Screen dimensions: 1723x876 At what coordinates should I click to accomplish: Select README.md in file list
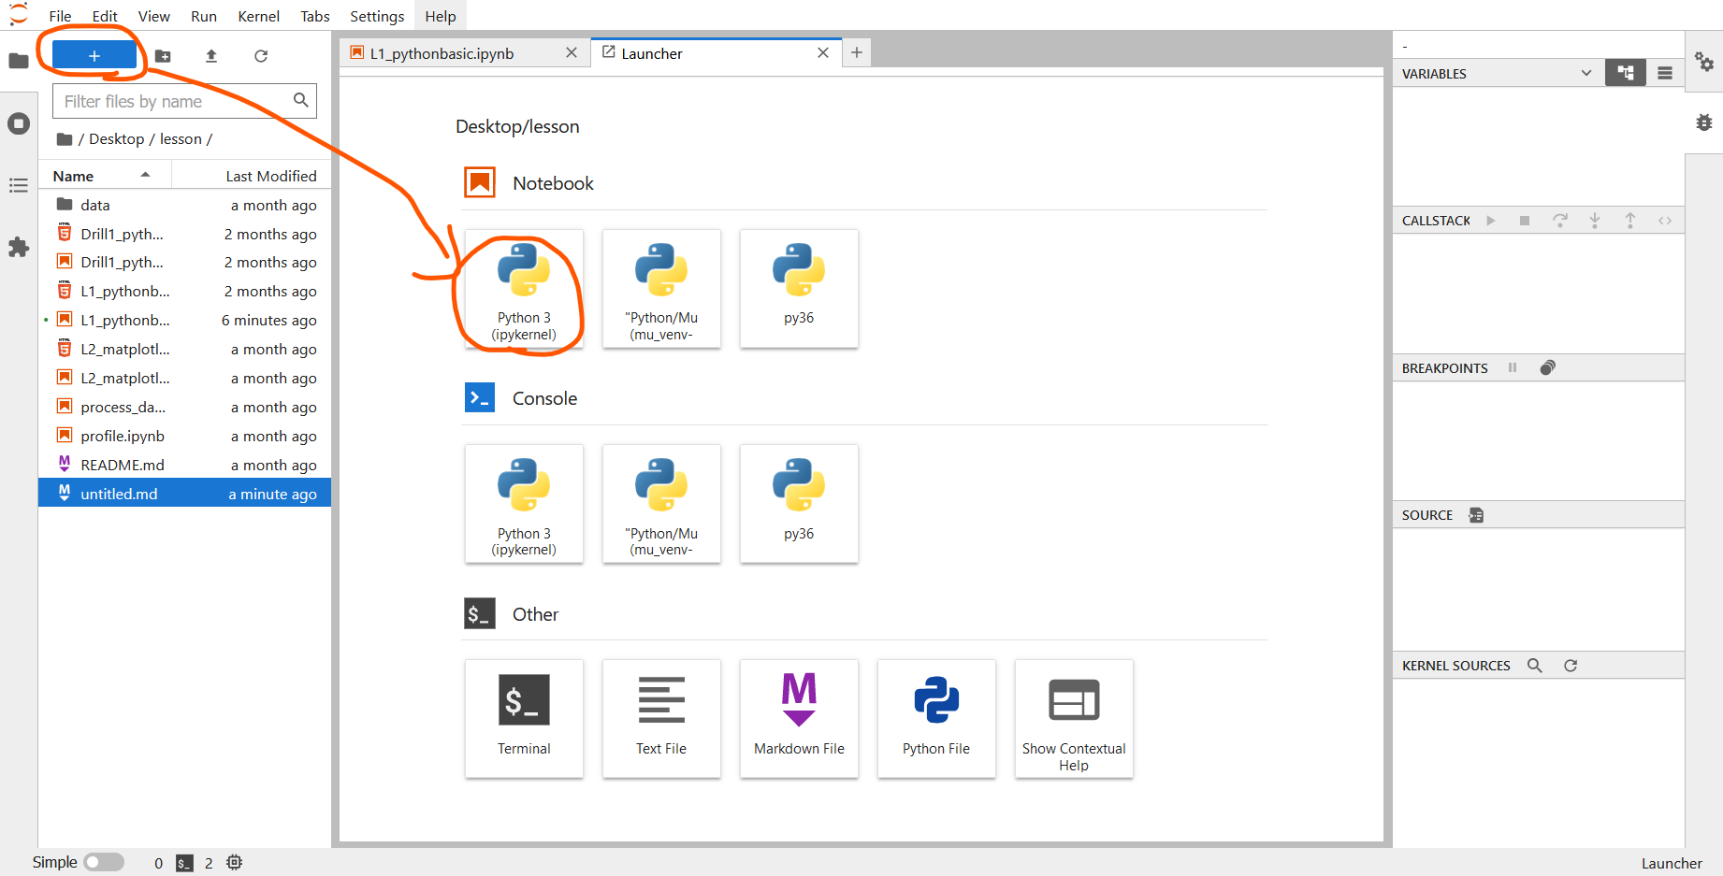point(123,465)
